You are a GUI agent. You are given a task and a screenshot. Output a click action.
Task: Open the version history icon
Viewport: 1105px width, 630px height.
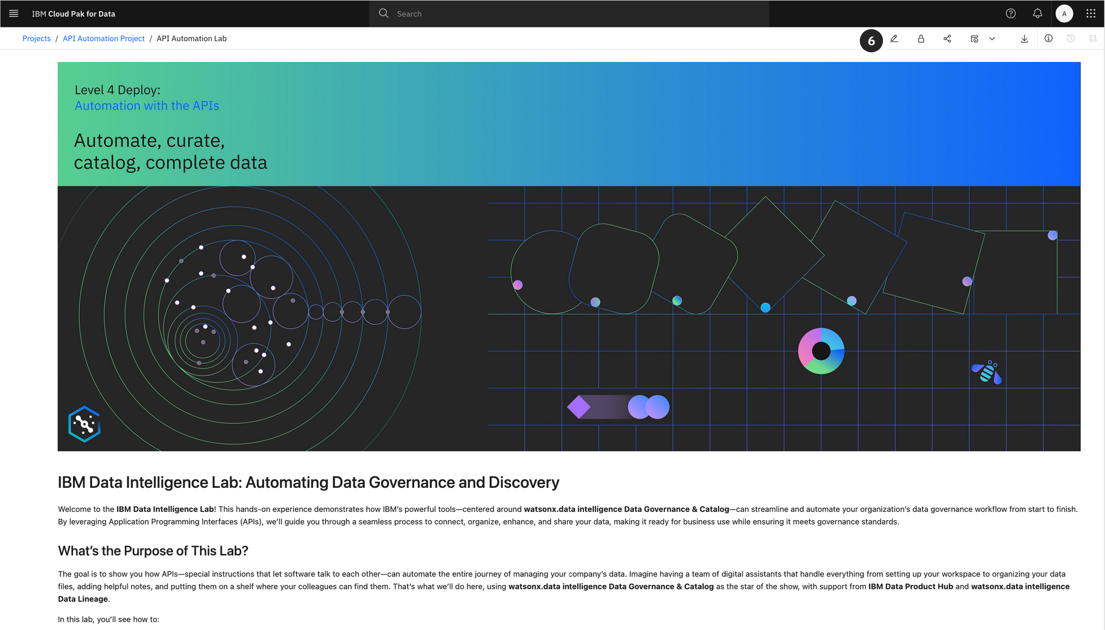[1071, 38]
